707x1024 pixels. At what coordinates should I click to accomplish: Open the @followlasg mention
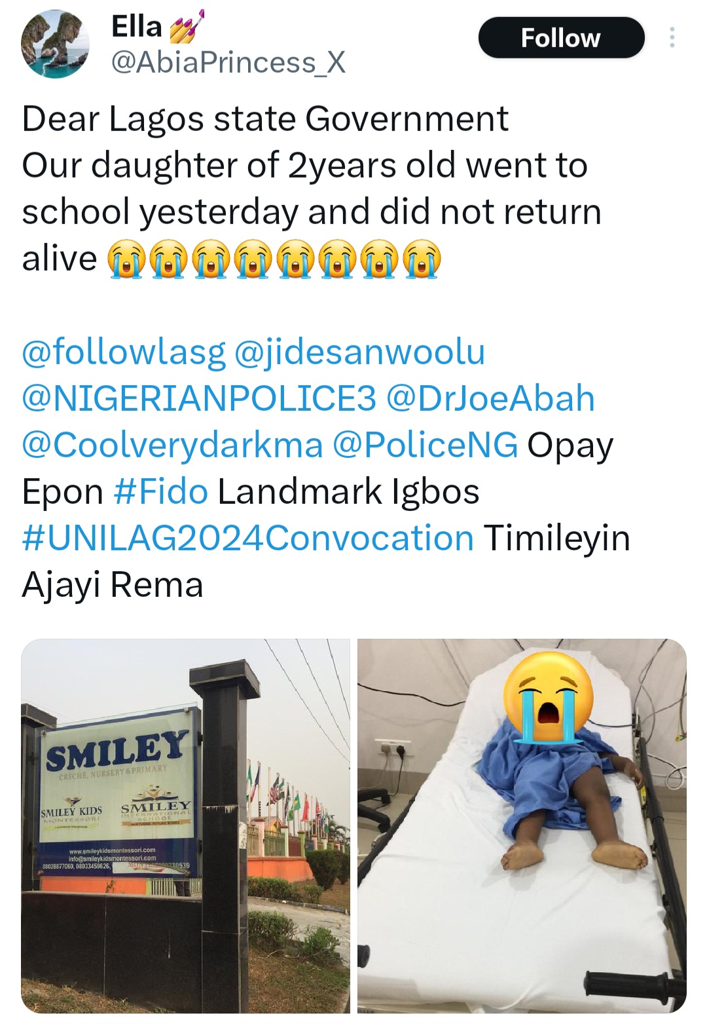coord(124,352)
